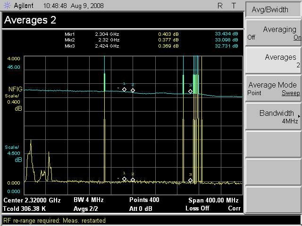Click Mkr3 noise figure value 0.369 dB
This screenshot has height=226, width=302.
[168, 46]
